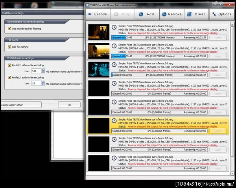Start batch with the Encode button
Viewport: 236px width, 188px height.
98,14
